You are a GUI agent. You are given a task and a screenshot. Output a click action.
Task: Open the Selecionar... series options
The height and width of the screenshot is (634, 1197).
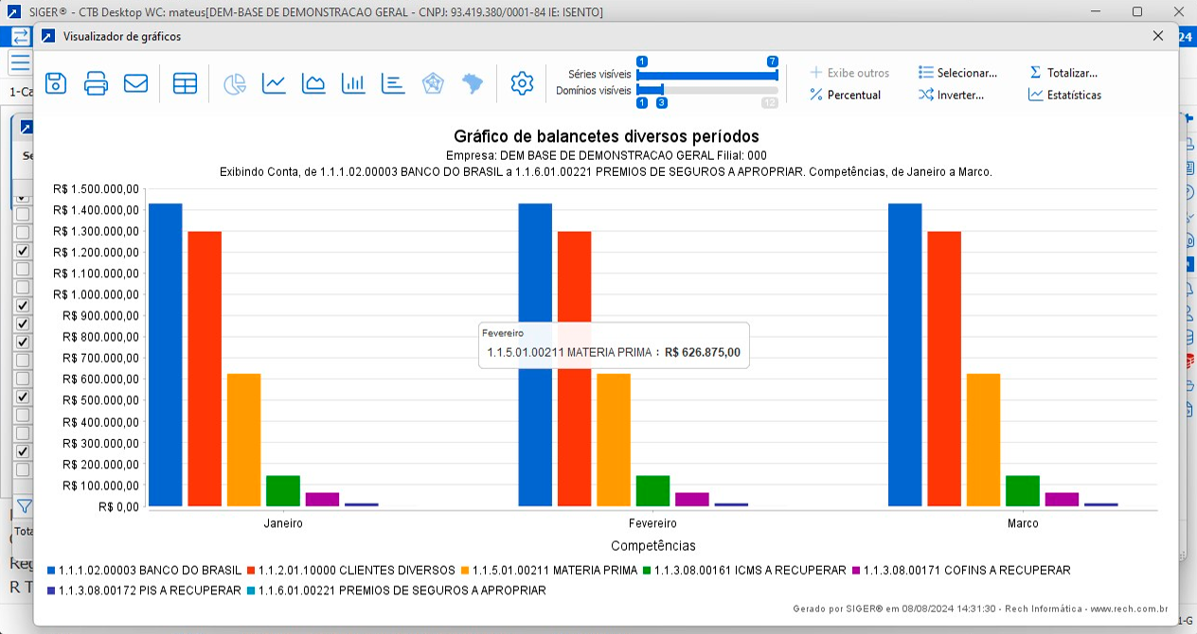[x=958, y=73]
